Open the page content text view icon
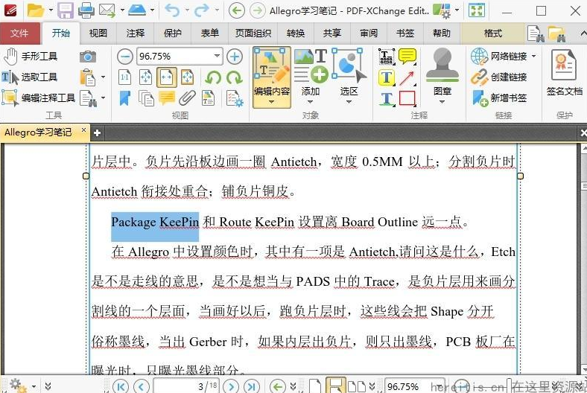 click(x=208, y=99)
